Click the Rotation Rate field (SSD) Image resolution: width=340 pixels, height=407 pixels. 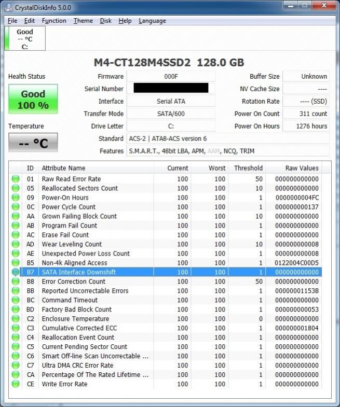click(306, 101)
